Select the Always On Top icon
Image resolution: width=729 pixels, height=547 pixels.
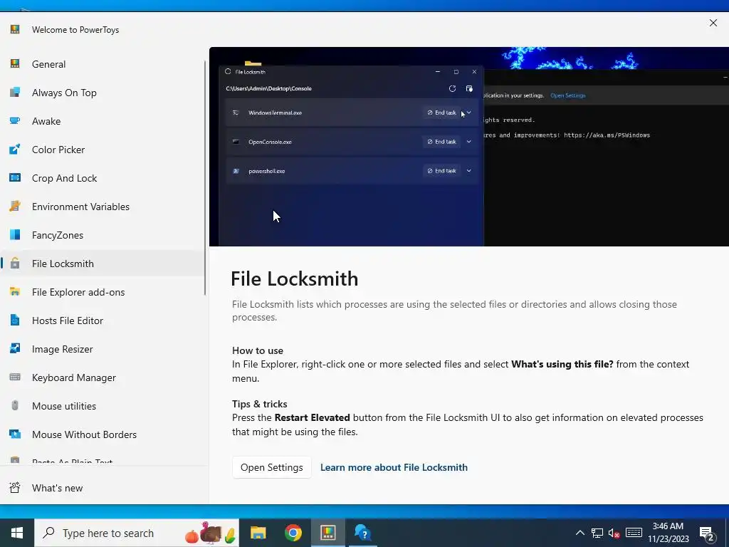coord(15,92)
